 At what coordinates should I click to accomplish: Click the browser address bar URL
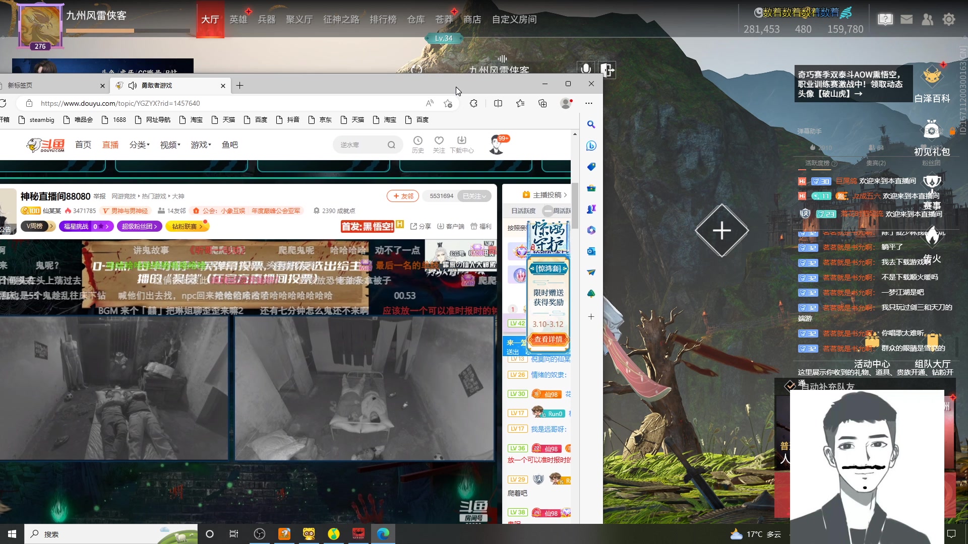pos(120,103)
